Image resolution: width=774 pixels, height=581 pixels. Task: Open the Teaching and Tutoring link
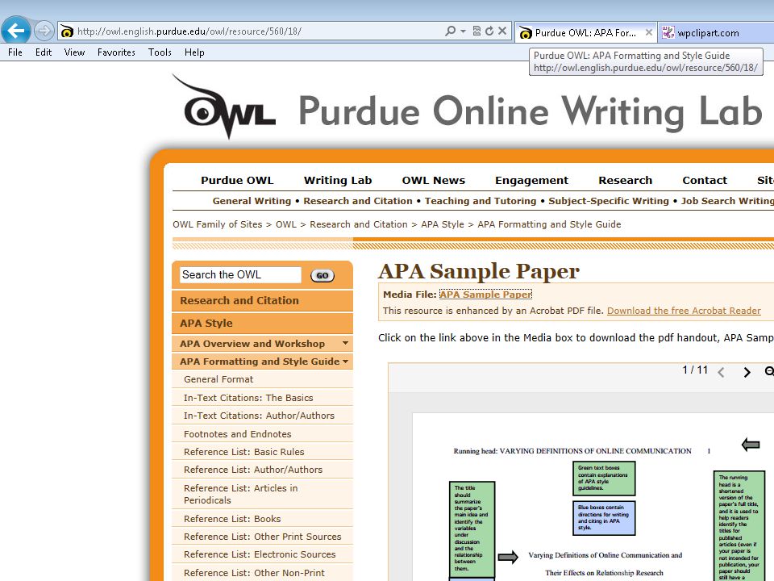pyautogui.click(x=481, y=201)
